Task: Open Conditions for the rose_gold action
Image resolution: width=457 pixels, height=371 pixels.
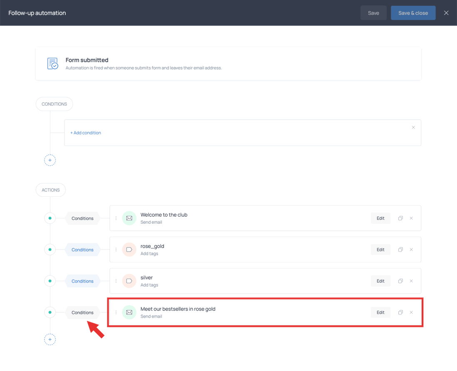Action: coord(82,250)
